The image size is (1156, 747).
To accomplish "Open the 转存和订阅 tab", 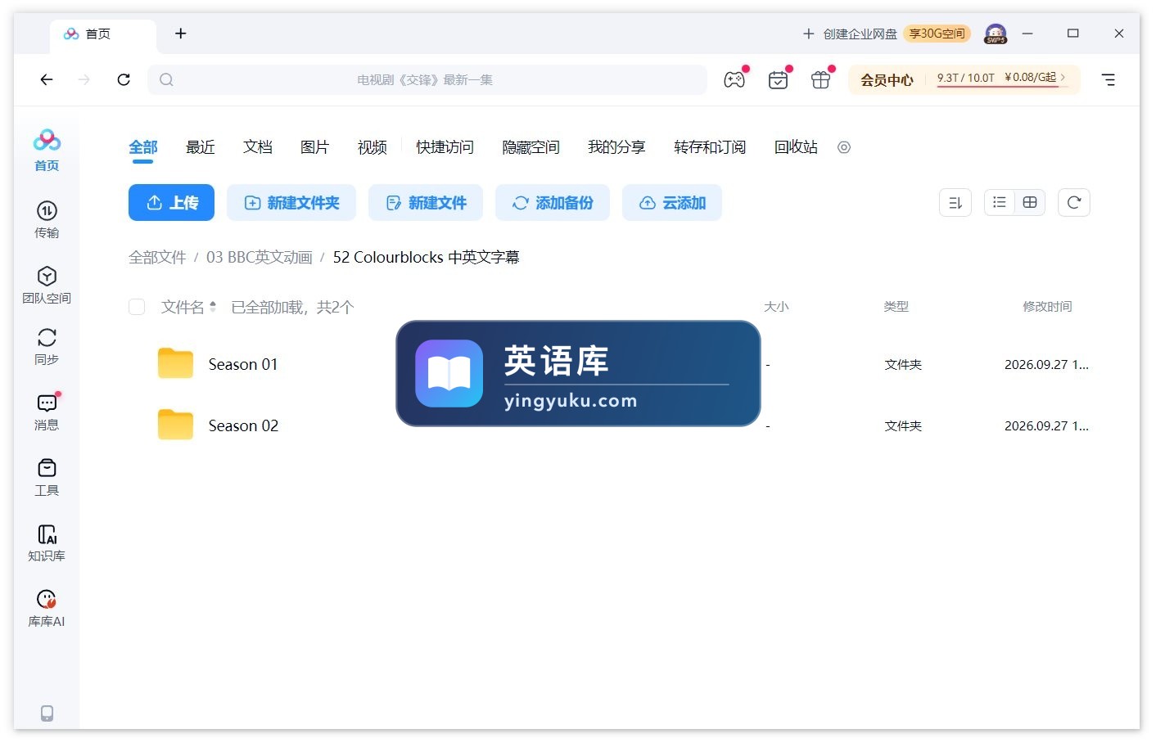I will click(710, 147).
